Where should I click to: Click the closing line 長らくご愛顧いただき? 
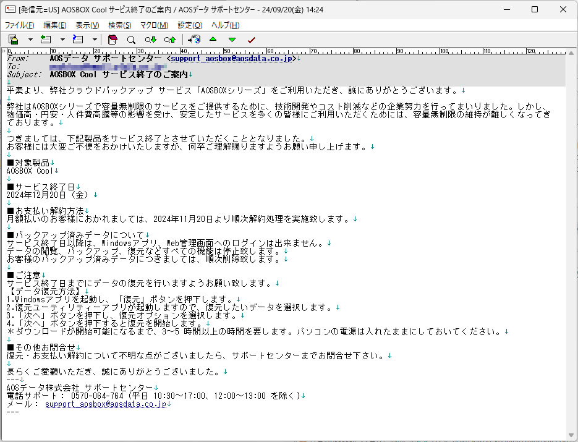pyautogui.click(x=114, y=372)
